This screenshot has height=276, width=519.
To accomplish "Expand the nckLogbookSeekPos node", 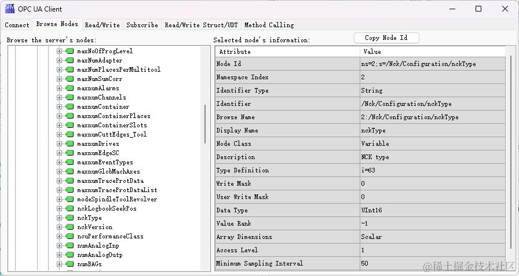I will (59, 208).
